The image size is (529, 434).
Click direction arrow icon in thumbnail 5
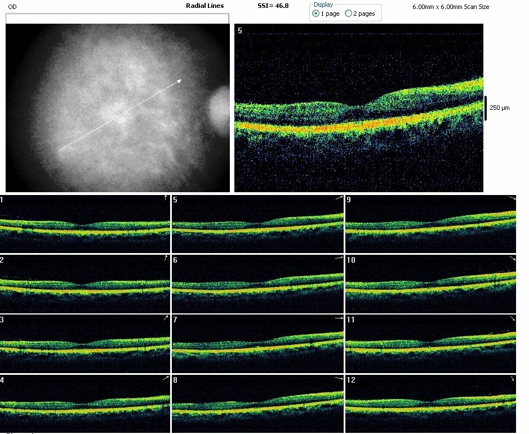tap(338, 199)
